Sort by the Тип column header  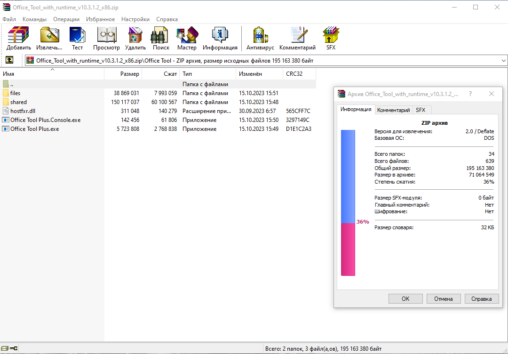[x=207, y=74]
